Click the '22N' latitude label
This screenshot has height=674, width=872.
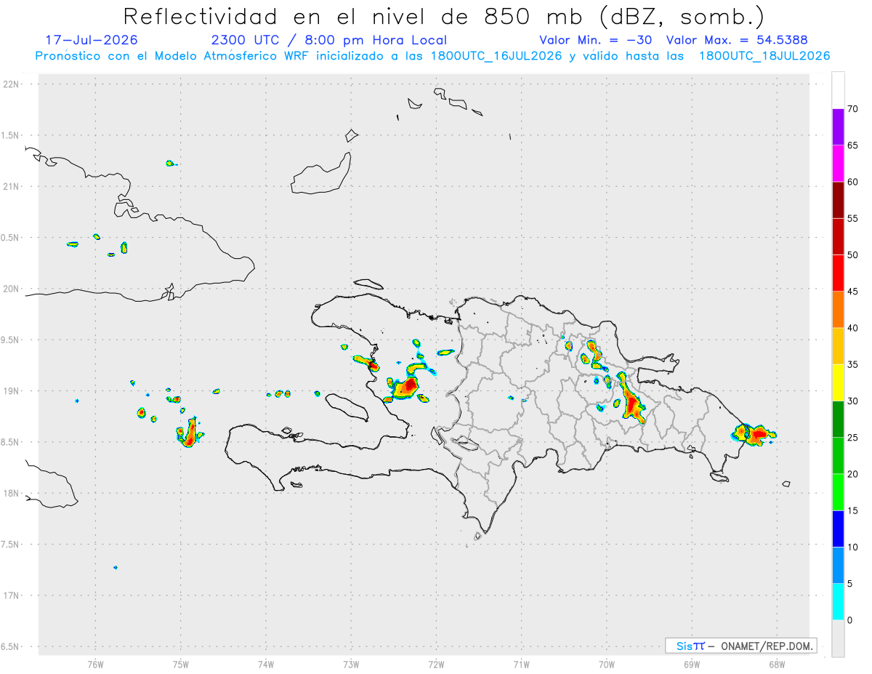[12, 84]
